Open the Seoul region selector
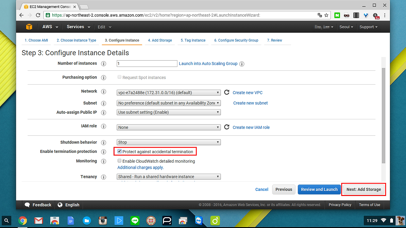The width and height of the screenshot is (406, 228). [x=346, y=27]
